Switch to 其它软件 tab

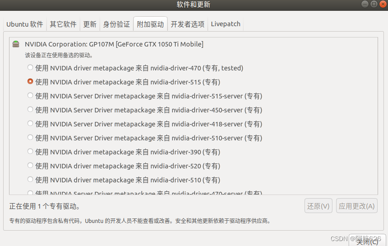(x=63, y=24)
